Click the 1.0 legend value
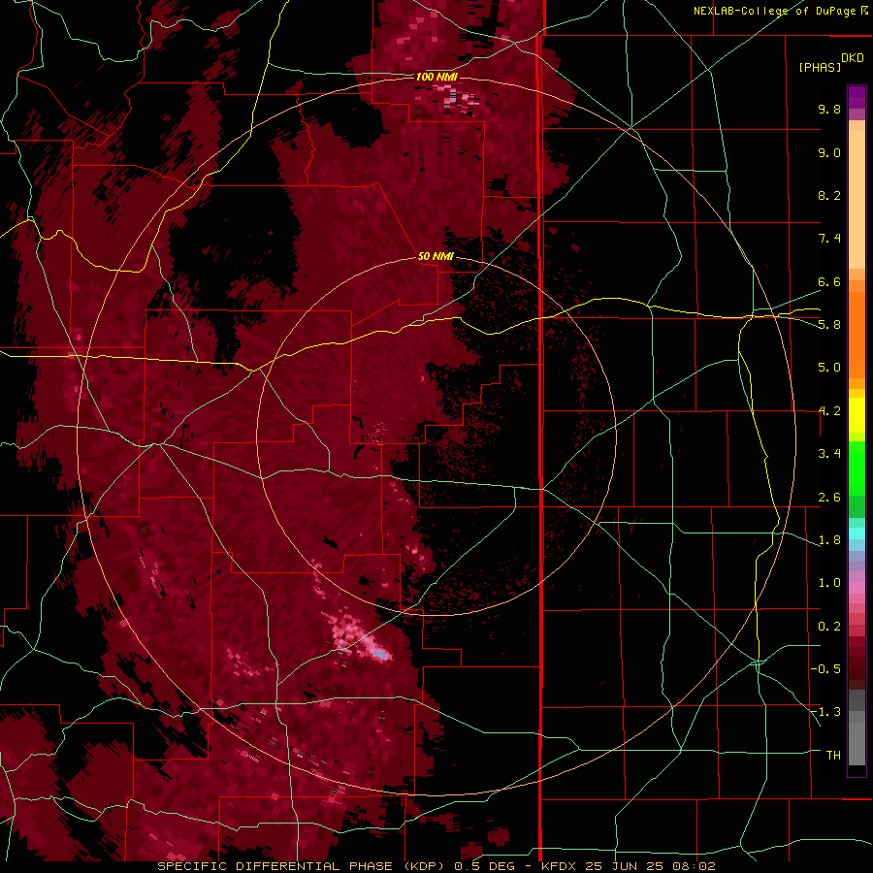873x873 pixels. (829, 582)
